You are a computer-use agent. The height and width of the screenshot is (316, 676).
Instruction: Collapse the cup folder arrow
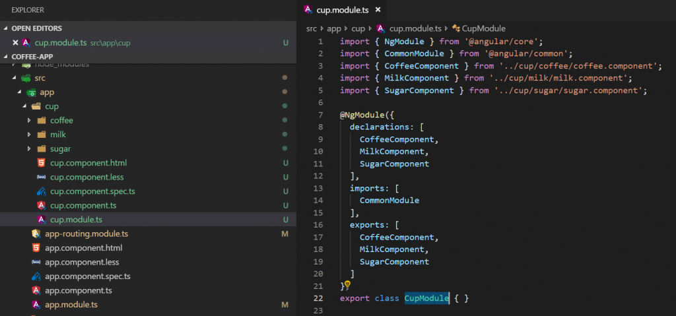(24, 106)
